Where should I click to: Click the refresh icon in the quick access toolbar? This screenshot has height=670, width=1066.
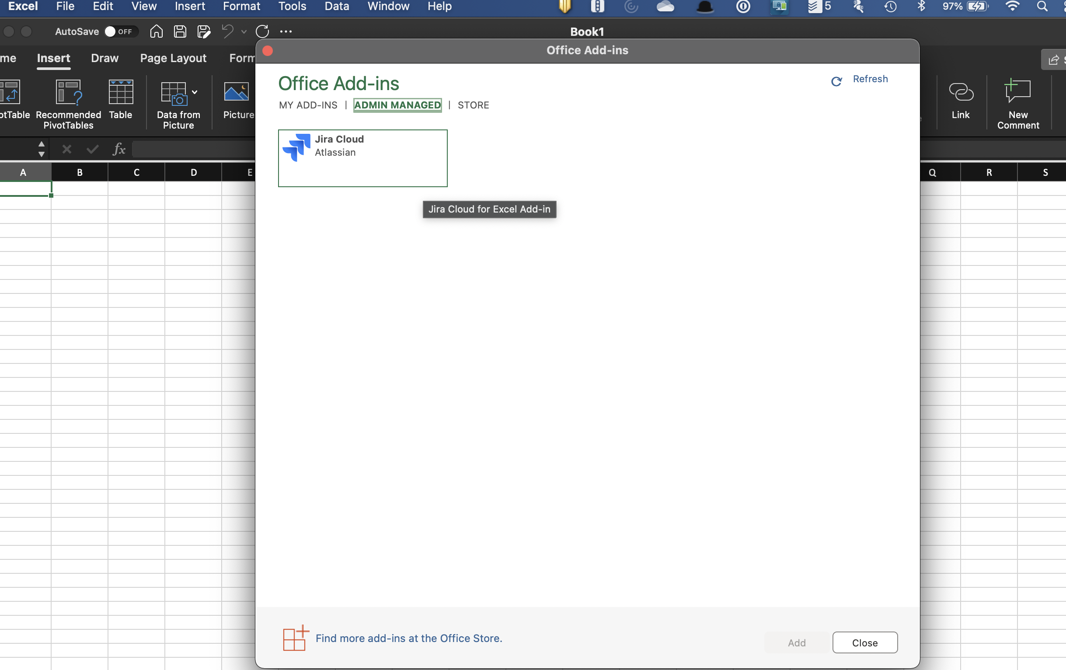[262, 31]
